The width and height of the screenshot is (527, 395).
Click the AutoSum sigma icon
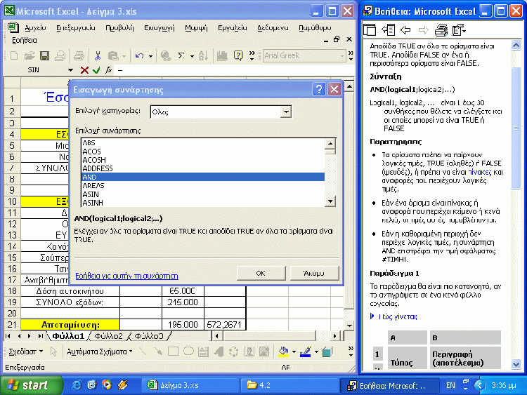(x=181, y=55)
